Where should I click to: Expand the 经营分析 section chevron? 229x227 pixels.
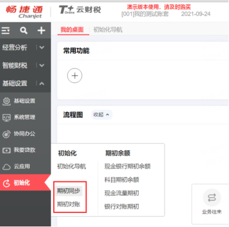click(42, 48)
